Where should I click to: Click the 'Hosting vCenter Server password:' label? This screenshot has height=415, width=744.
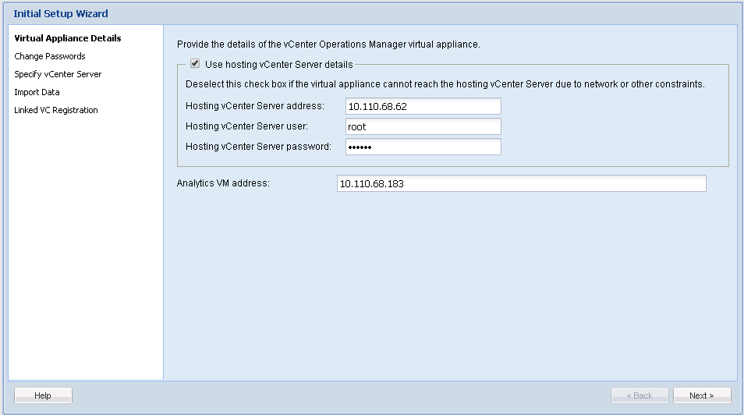258,147
